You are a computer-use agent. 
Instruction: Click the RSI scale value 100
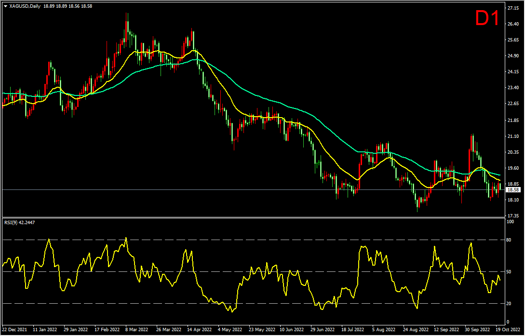(510, 222)
